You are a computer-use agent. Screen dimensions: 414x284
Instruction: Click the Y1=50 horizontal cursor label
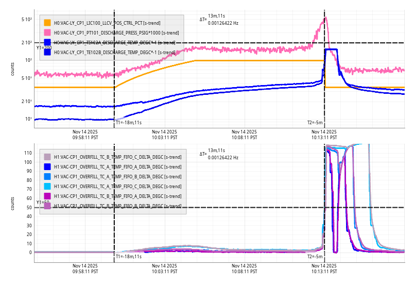tap(42, 203)
